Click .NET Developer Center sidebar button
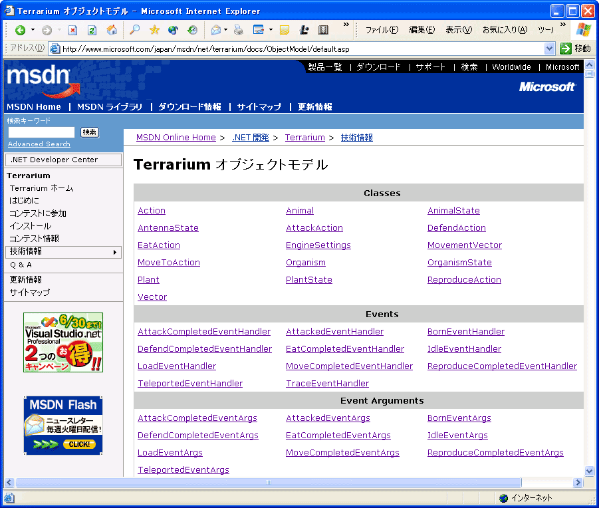 [x=63, y=160]
